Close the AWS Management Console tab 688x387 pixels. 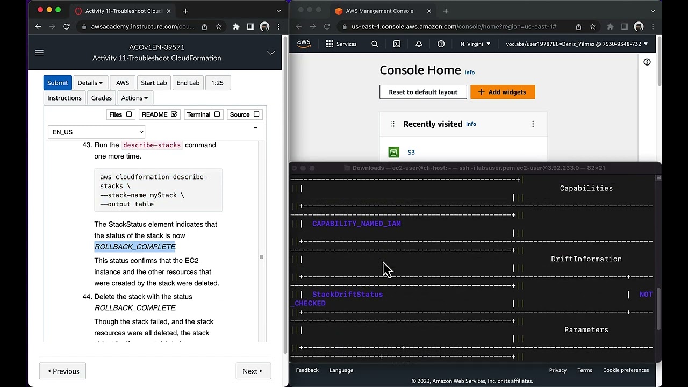click(429, 11)
